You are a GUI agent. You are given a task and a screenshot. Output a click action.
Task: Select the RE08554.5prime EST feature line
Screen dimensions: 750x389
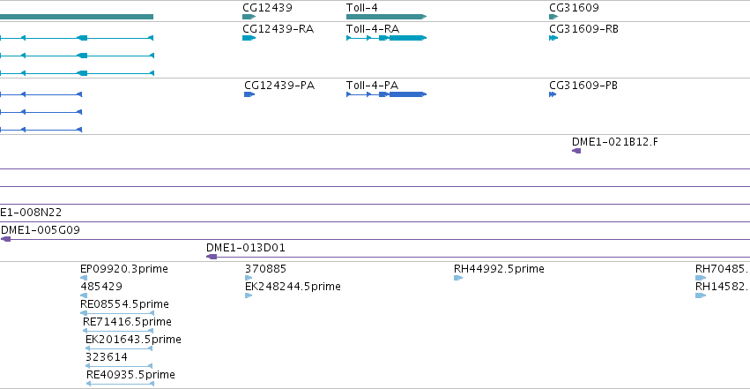click(117, 313)
